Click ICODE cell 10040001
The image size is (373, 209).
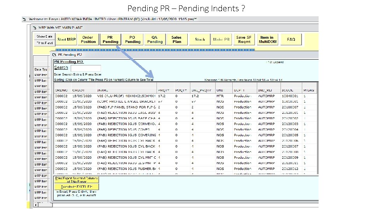(290, 96)
